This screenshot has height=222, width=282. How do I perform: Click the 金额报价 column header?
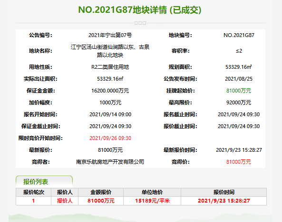coord(101,192)
